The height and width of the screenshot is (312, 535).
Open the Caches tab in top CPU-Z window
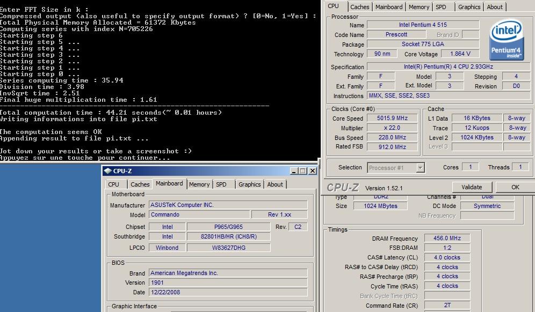[x=360, y=7]
